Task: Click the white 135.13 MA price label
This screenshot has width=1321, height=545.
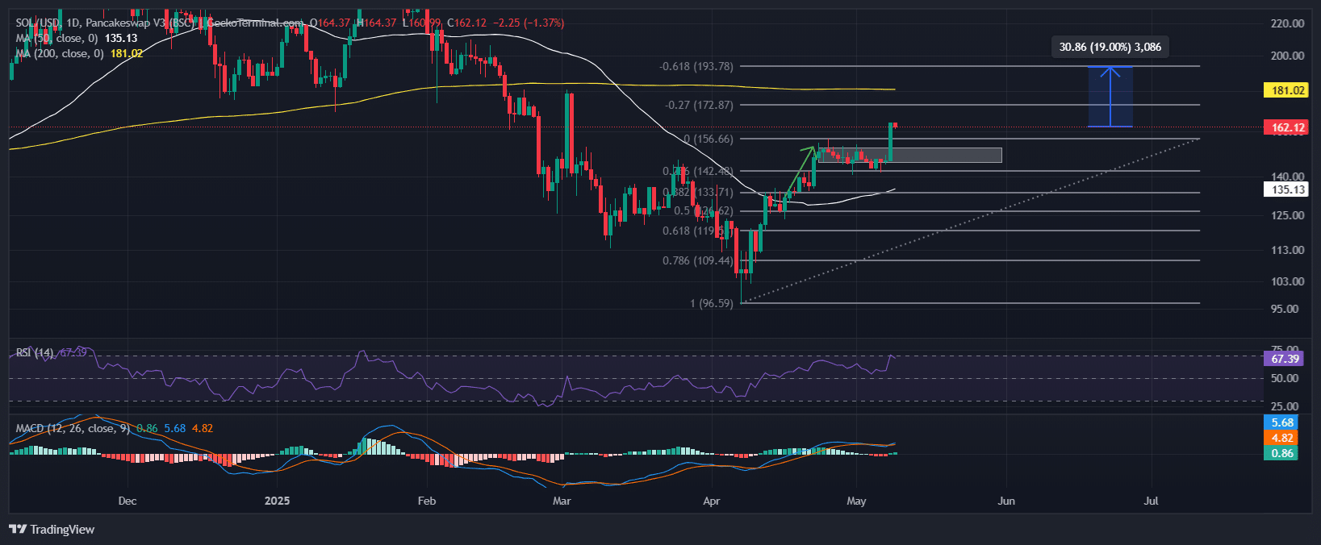Action: [1285, 189]
